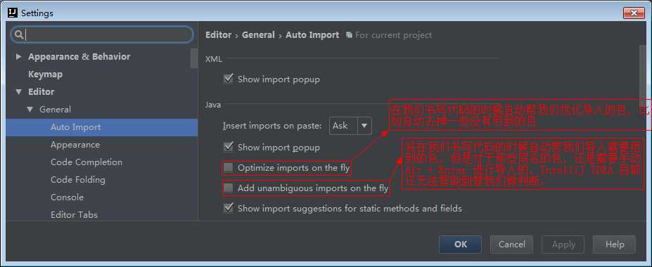Click the 'For current project' copy icon
This screenshot has height=267, width=652.
tap(349, 35)
